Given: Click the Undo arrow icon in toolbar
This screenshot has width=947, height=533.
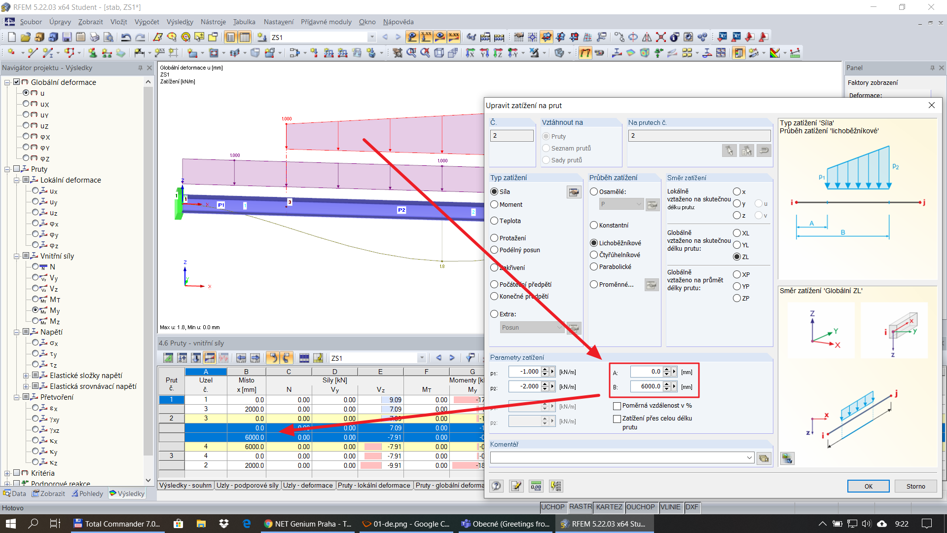Looking at the screenshot, I should coord(126,37).
